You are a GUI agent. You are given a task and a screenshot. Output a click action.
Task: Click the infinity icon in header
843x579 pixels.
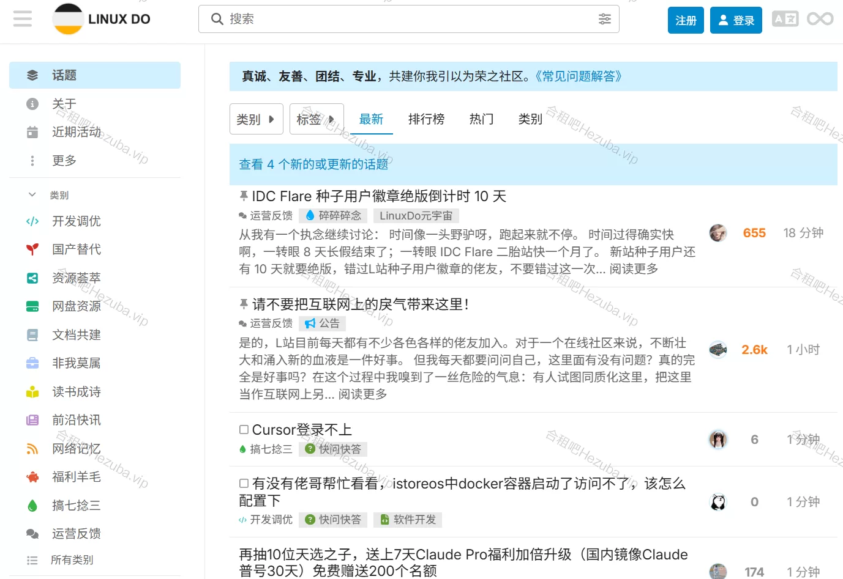point(820,19)
